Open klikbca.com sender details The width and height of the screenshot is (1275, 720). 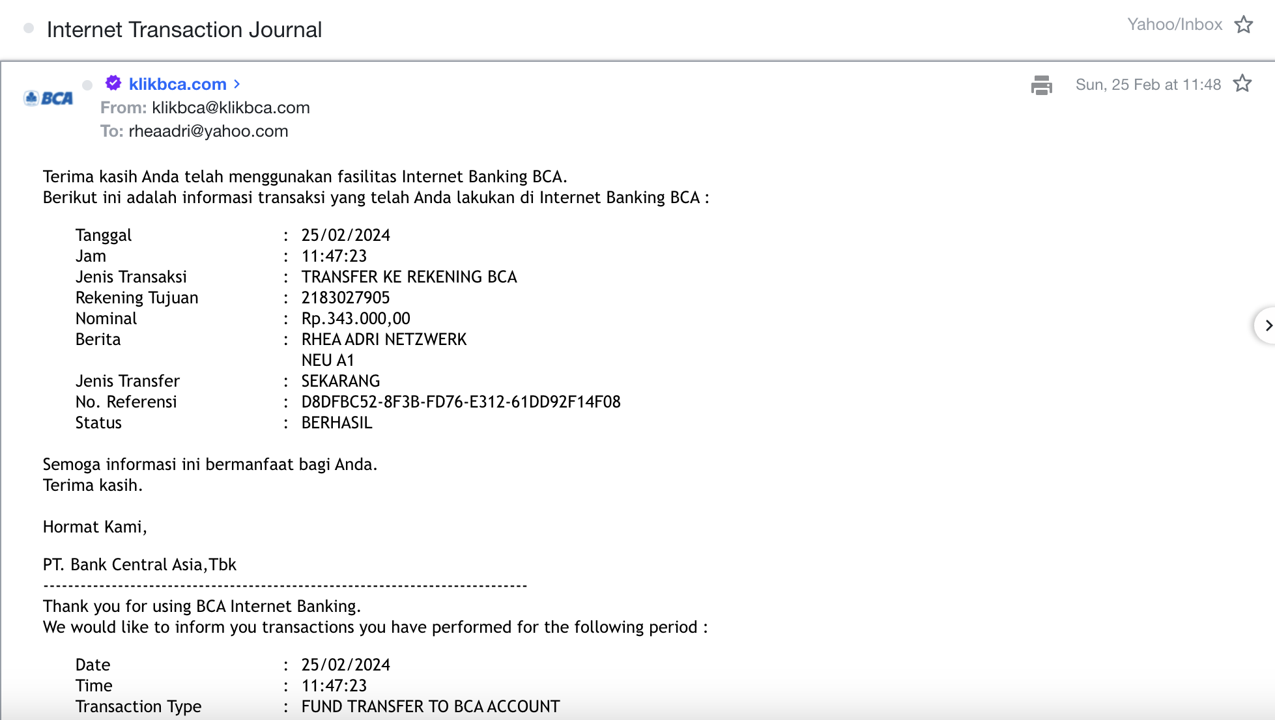178,84
